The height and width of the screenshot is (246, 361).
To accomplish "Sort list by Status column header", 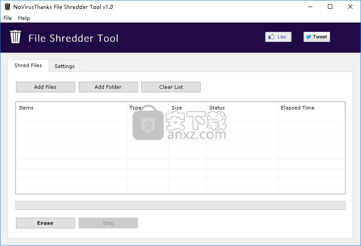I will point(242,108).
